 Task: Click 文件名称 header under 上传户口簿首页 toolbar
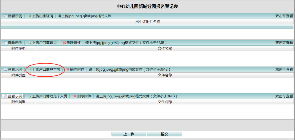(x=165, y=49)
